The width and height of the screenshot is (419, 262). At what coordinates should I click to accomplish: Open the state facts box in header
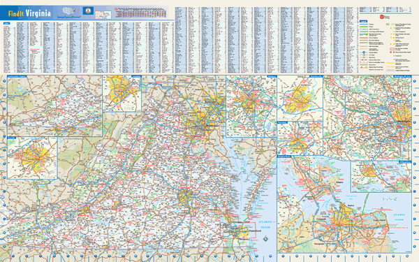[103, 15]
